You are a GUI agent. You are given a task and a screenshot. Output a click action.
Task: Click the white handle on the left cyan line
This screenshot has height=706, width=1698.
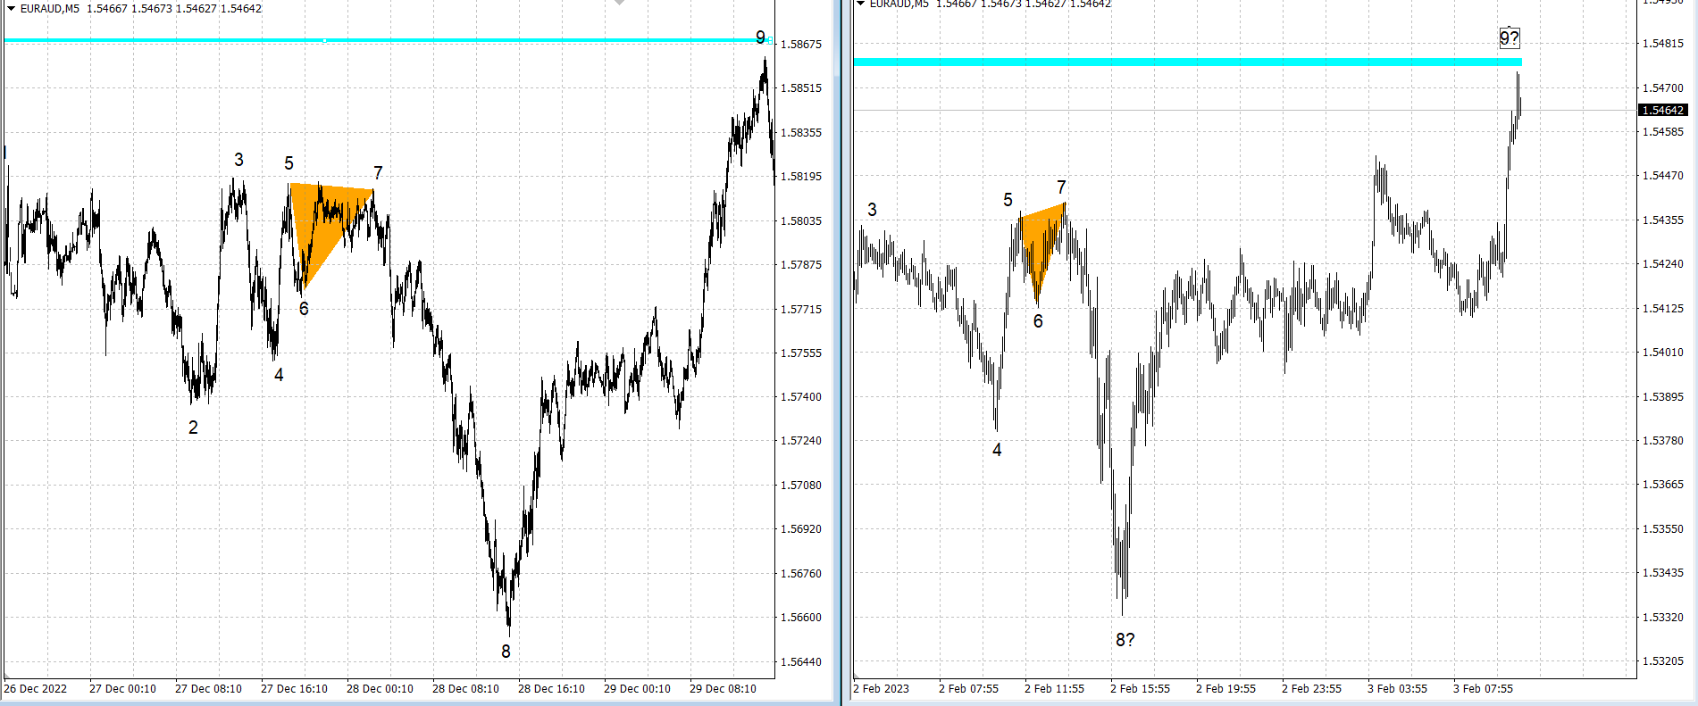point(324,40)
